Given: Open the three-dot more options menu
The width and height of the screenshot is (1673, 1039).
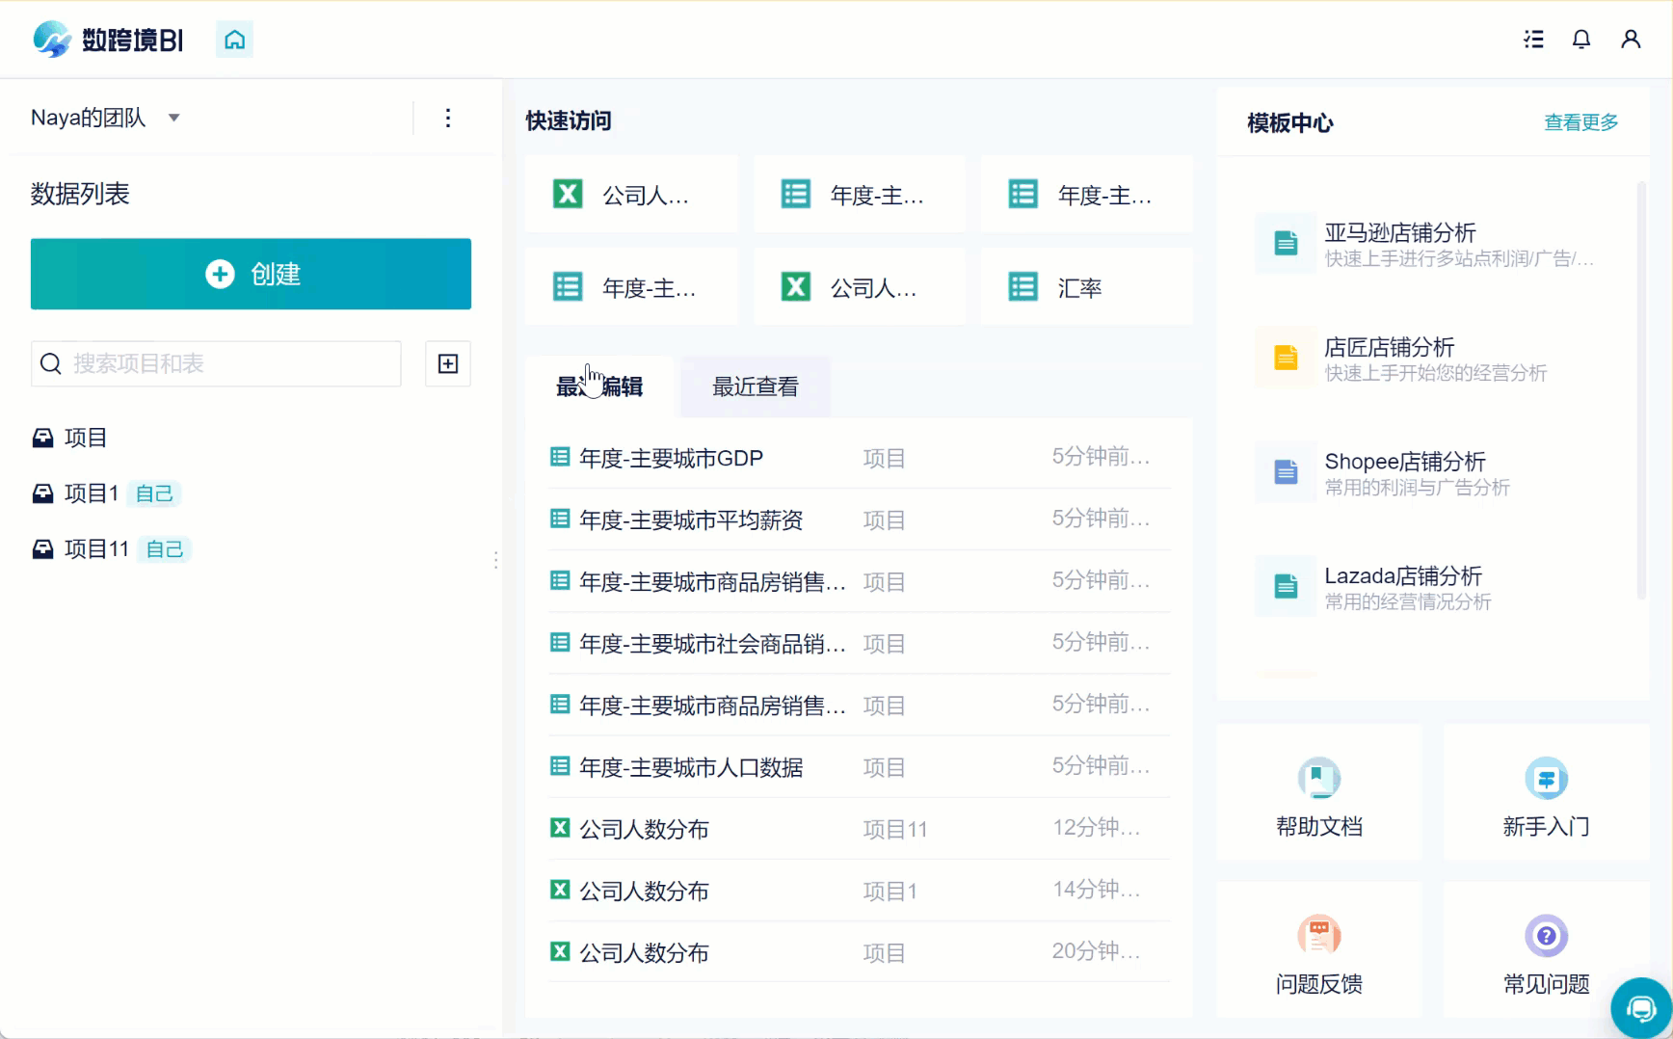Looking at the screenshot, I should pos(448,119).
